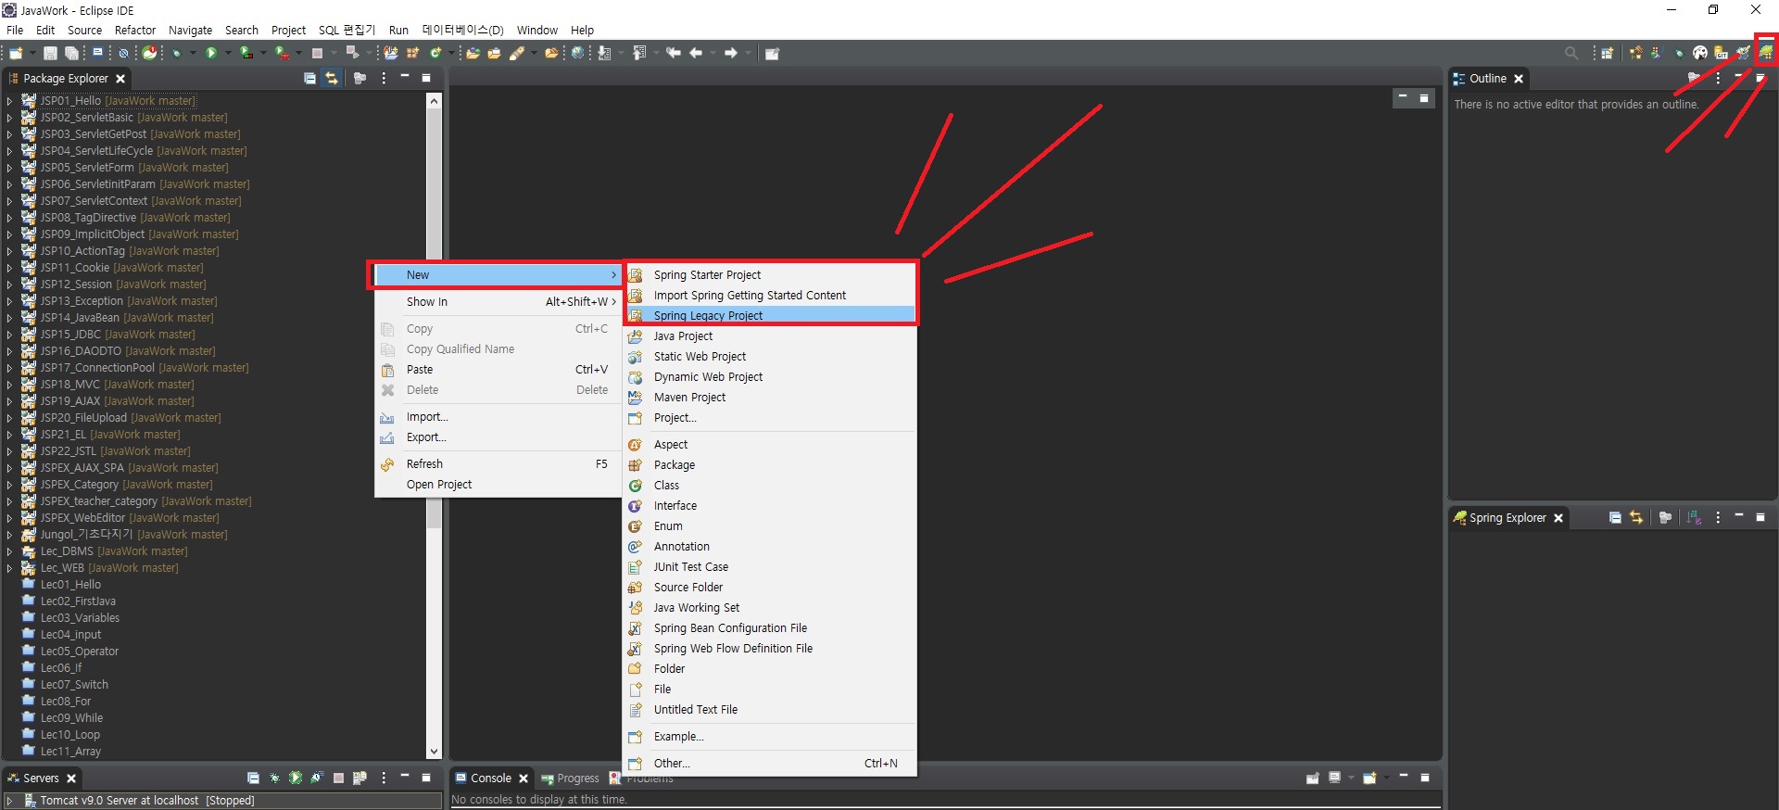Expand Tomcat v9.0 Server node
The height and width of the screenshot is (810, 1779).
pyautogui.click(x=9, y=801)
